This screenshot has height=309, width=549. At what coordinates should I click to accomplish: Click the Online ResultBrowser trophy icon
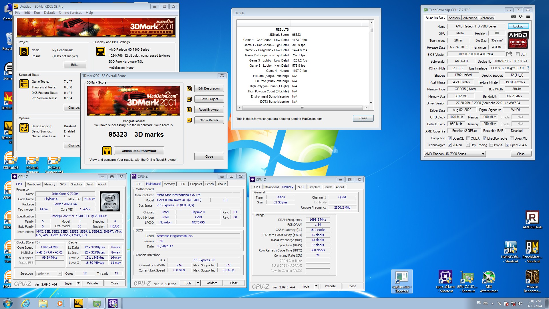tap(107, 151)
